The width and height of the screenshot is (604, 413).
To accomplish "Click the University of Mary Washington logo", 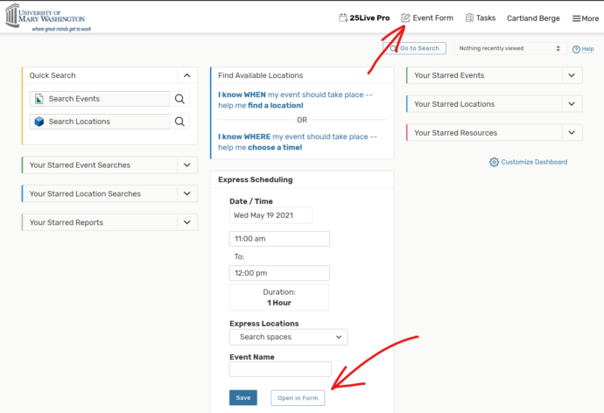I will coord(48,17).
